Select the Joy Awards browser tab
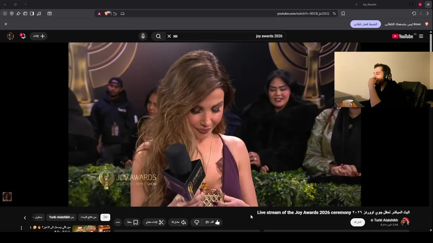Screen dimensions: 433x243 click(369, 4)
